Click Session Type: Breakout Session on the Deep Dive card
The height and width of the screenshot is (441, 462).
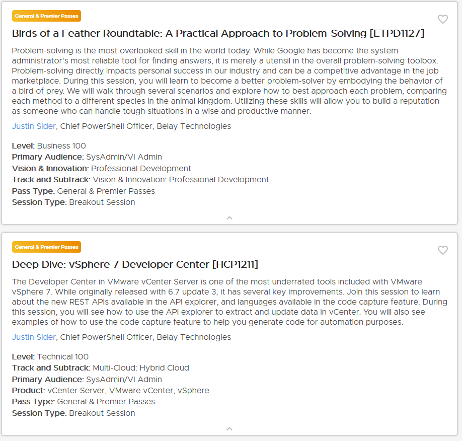73,413
